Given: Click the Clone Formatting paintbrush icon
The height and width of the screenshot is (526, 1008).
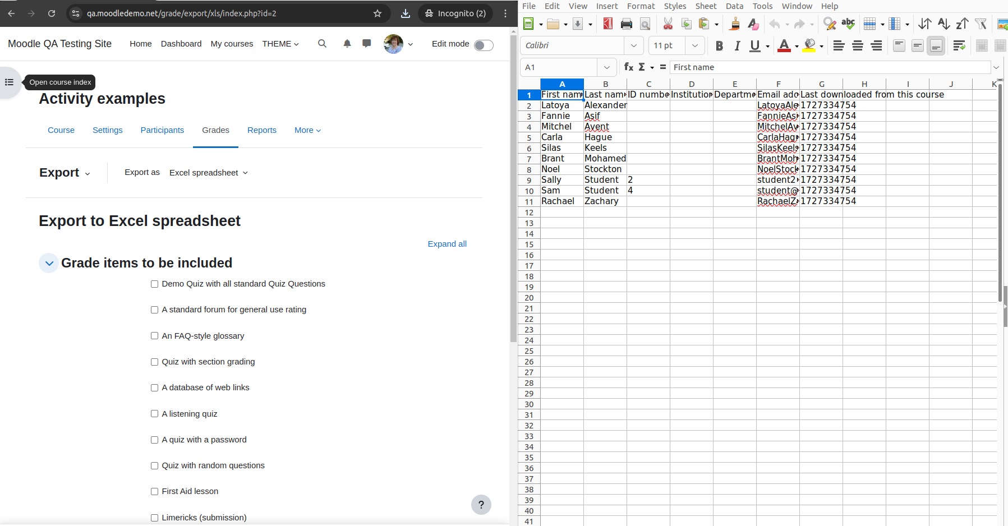Looking at the screenshot, I should pos(734,24).
